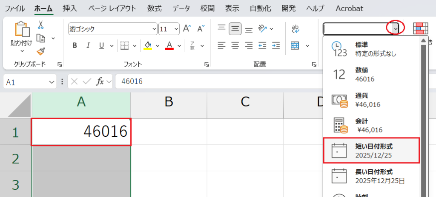Screen dimensions: 436x197
Task: Click the Insert Function fx icon
Action: click(100, 82)
